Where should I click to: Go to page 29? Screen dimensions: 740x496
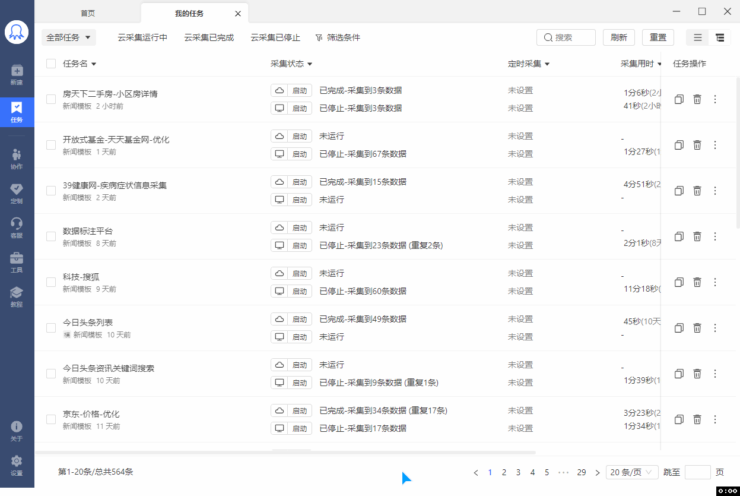tap(582, 473)
